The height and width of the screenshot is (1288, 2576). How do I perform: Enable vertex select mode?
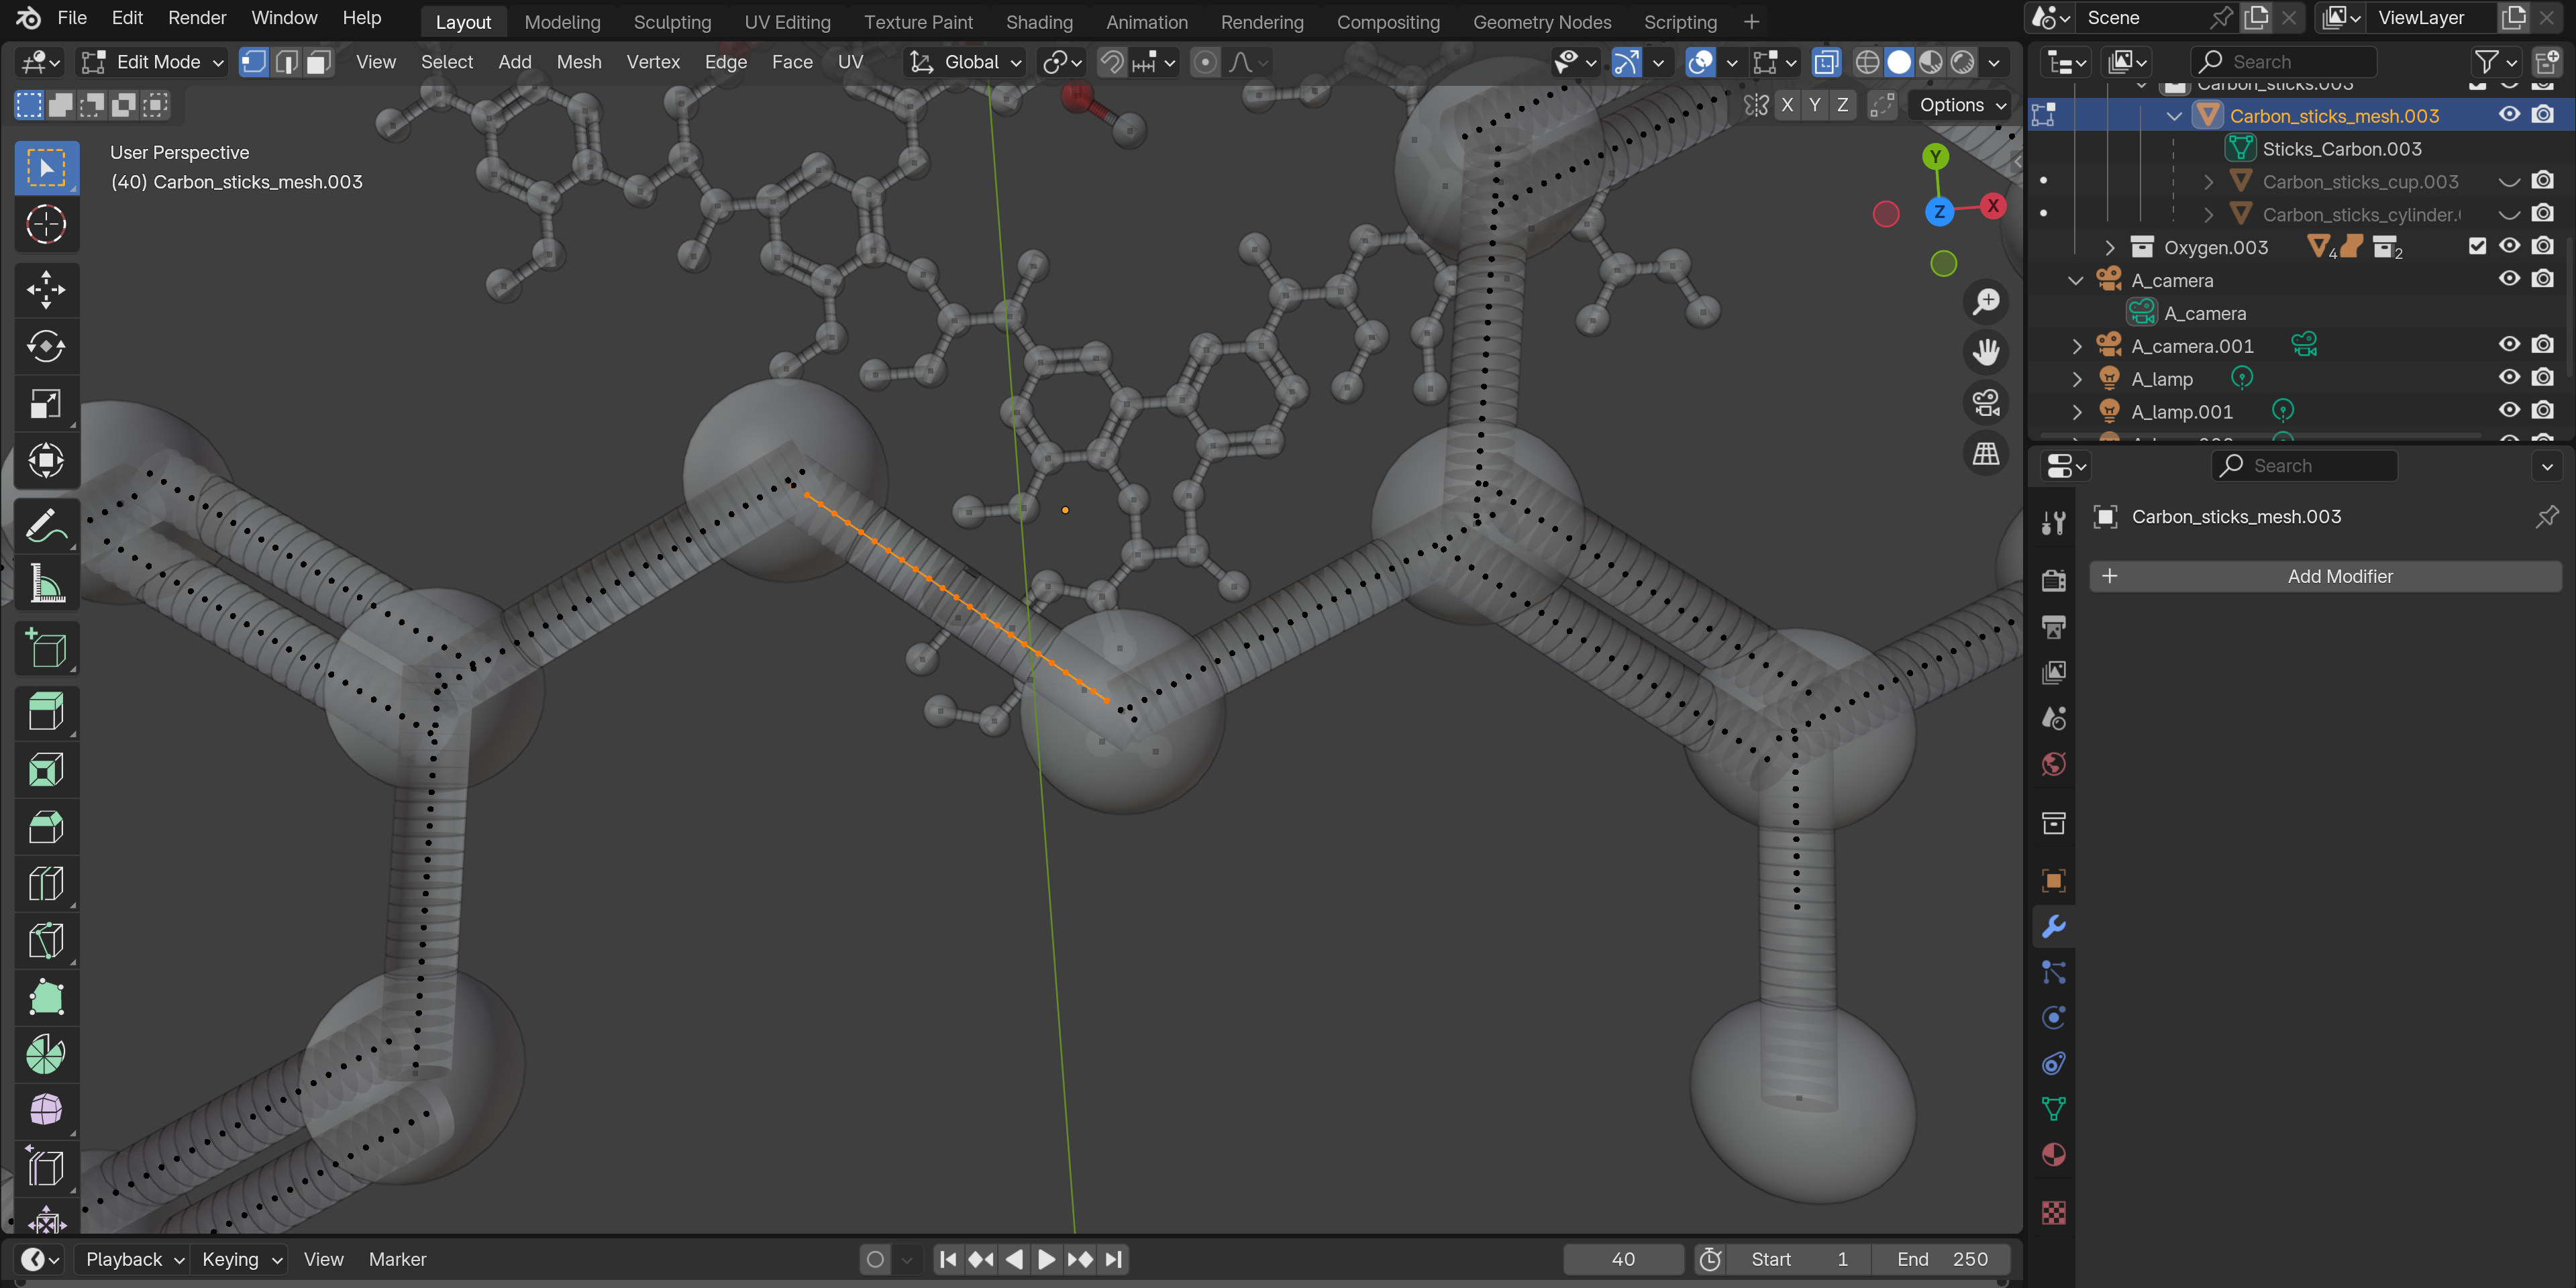254,62
